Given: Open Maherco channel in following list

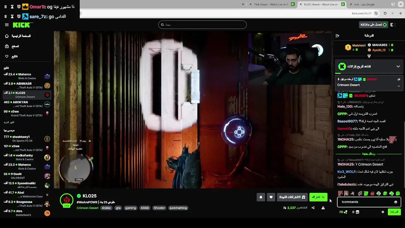Looking at the screenshot, I should click(27, 76).
